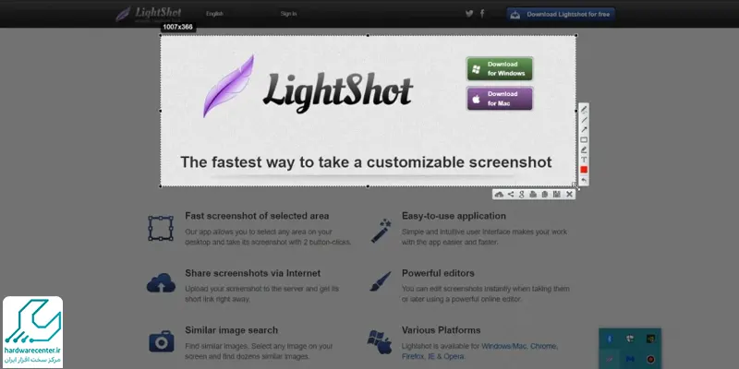The image size is (739, 369).
Task: Open the Sign in link
Action: 288,14
